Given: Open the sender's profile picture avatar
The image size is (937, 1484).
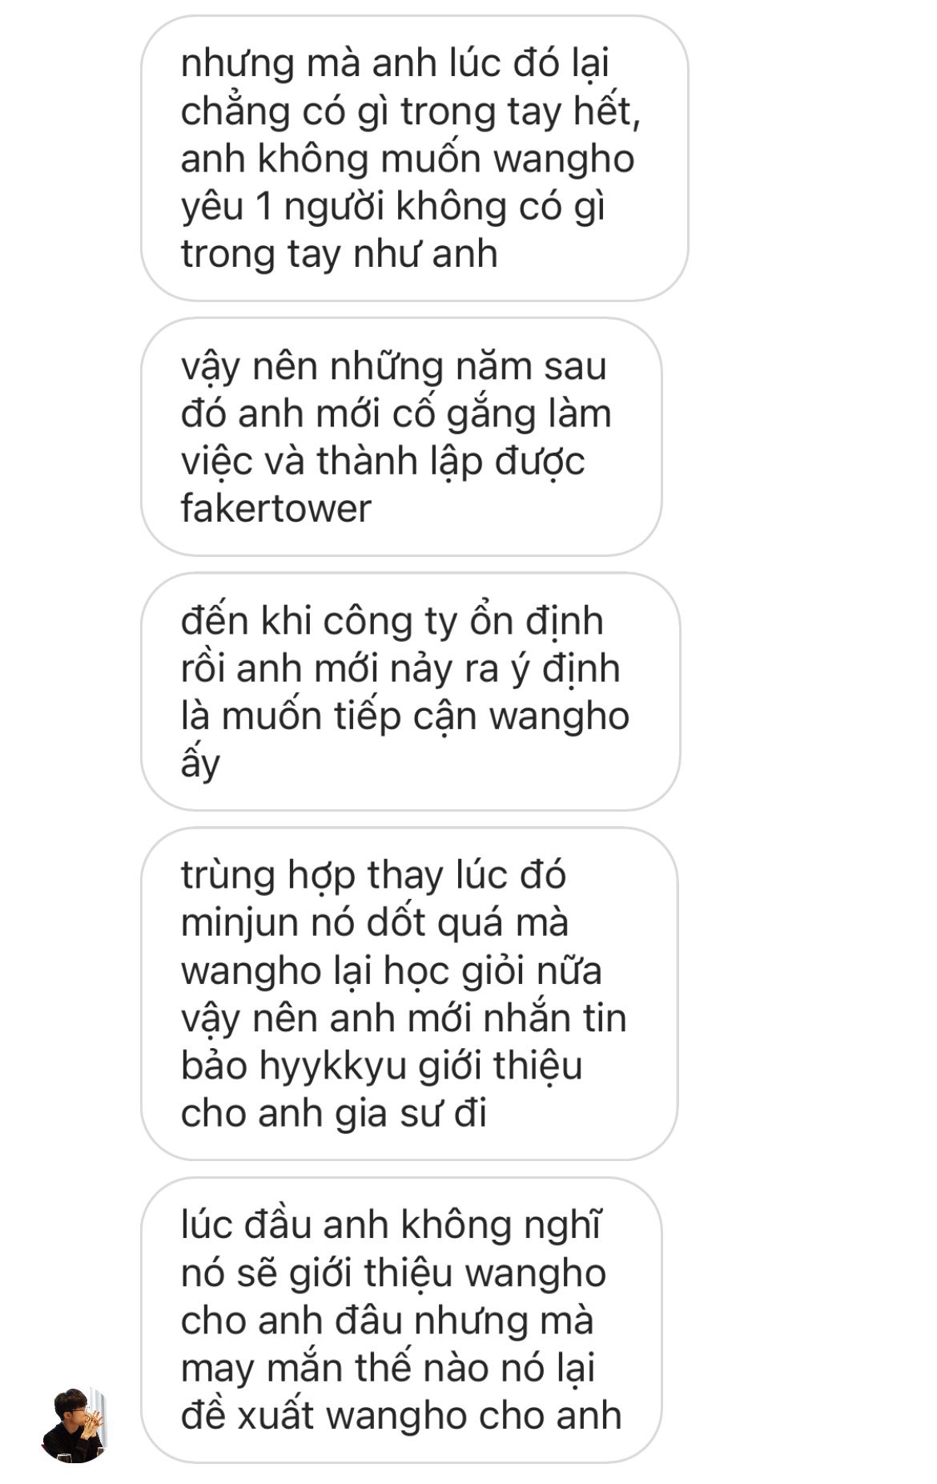Looking at the screenshot, I should [x=74, y=1426].
